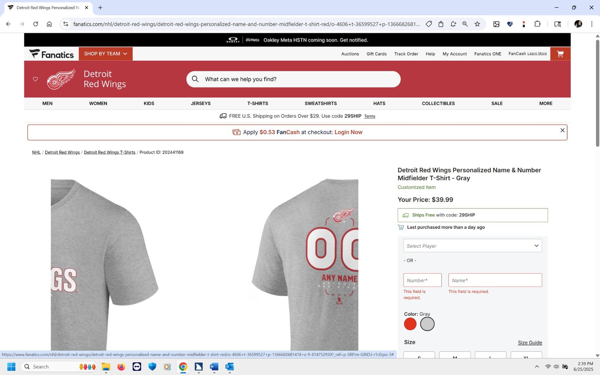Click the NHL breadcrumb link
Image resolution: width=600 pixels, height=375 pixels.
pos(36,153)
